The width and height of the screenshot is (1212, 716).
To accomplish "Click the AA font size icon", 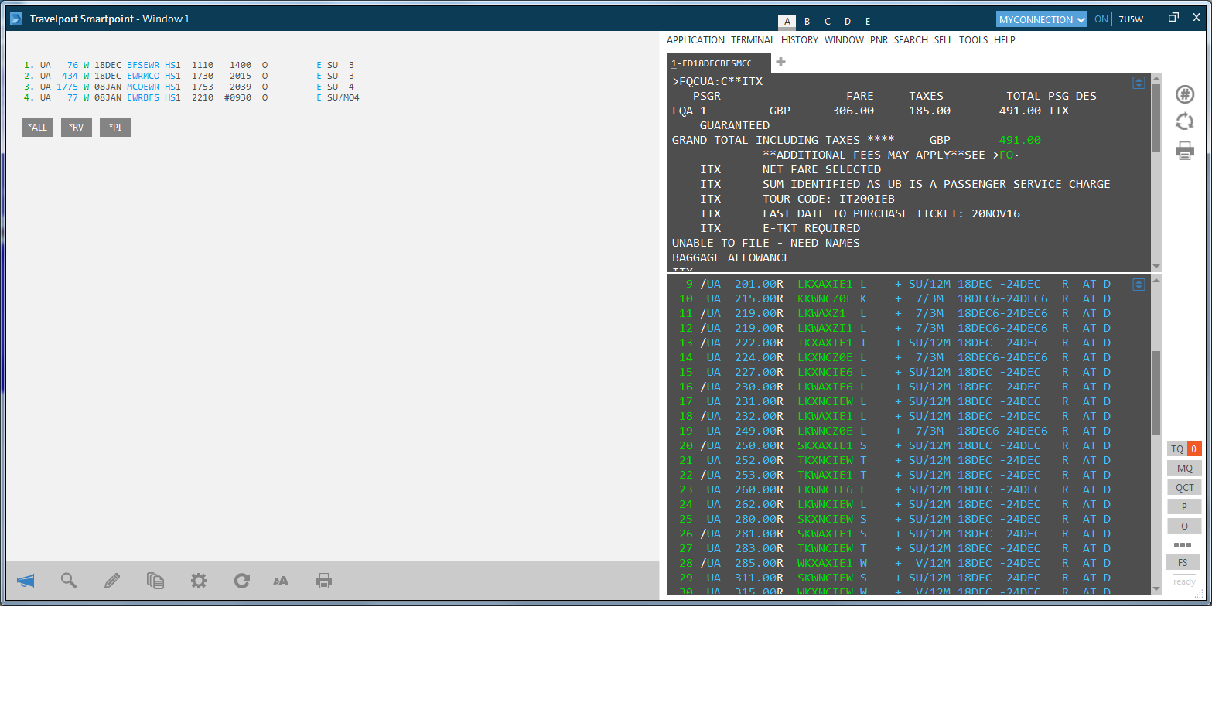I will (x=281, y=581).
